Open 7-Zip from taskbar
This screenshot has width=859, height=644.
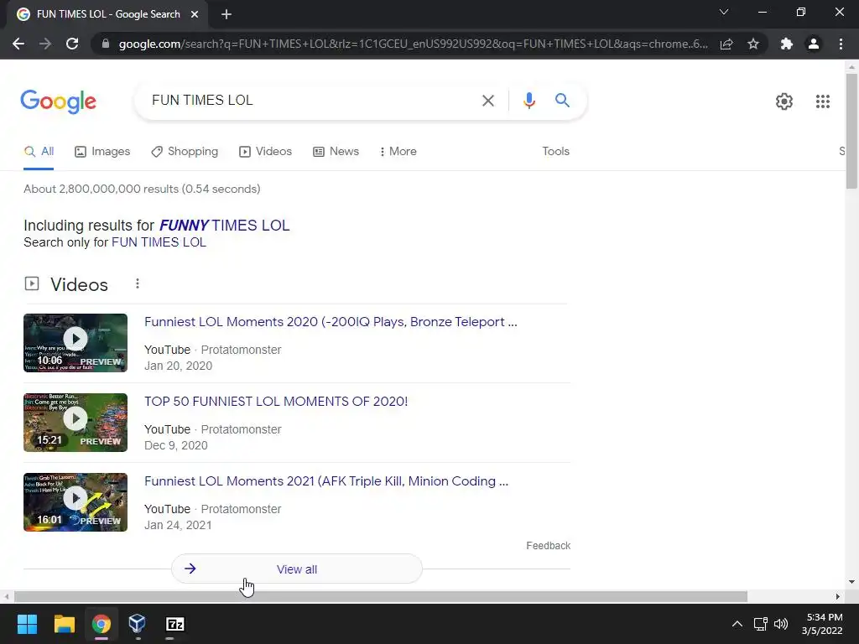click(x=174, y=624)
